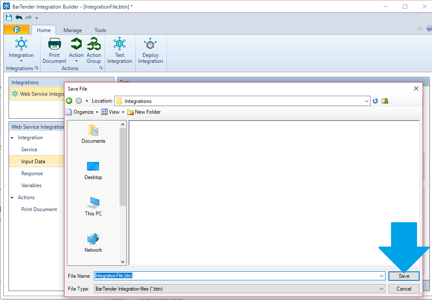Click the Save icon in quick access toolbar
The width and height of the screenshot is (432, 300).
9,18
